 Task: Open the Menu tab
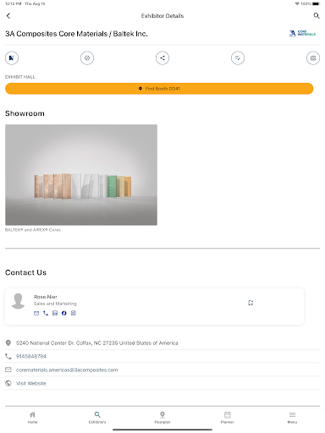tap(292, 418)
